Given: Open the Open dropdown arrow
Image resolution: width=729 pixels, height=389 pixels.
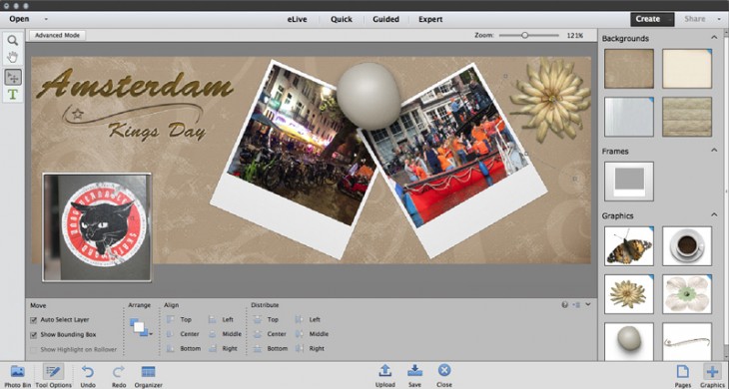Looking at the screenshot, I should coord(46,20).
